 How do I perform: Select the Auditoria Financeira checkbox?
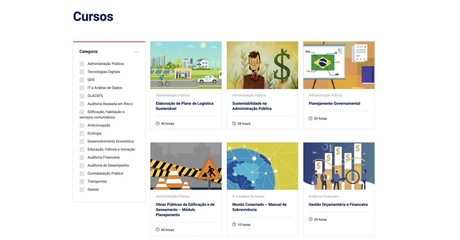[x=82, y=158]
